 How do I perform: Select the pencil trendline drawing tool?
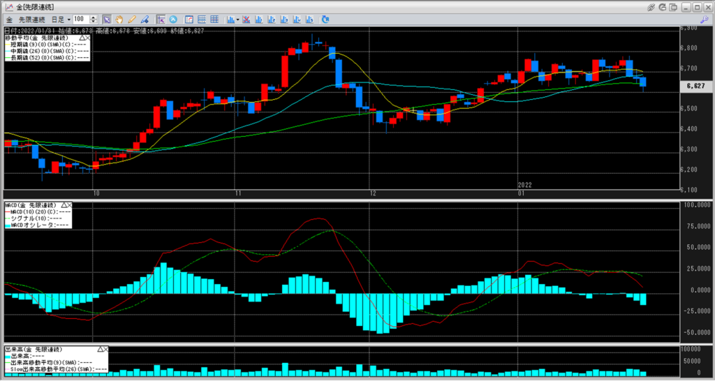point(132,19)
